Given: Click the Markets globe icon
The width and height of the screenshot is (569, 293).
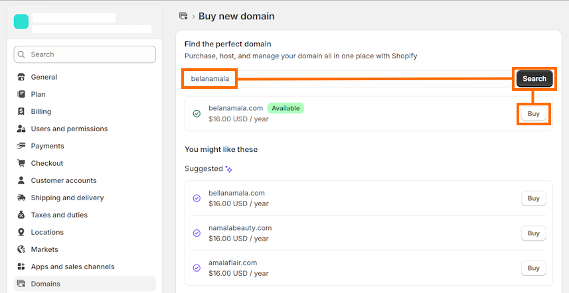Looking at the screenshot, I should pos(21,249).
